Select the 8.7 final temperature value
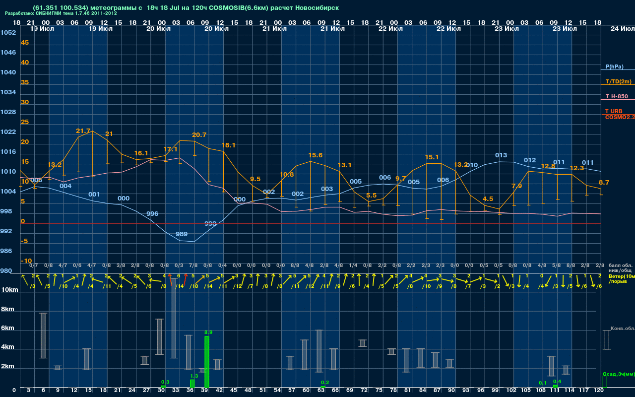Image resolution: width=635 pixels, height=397 pixels. (604, 183)
